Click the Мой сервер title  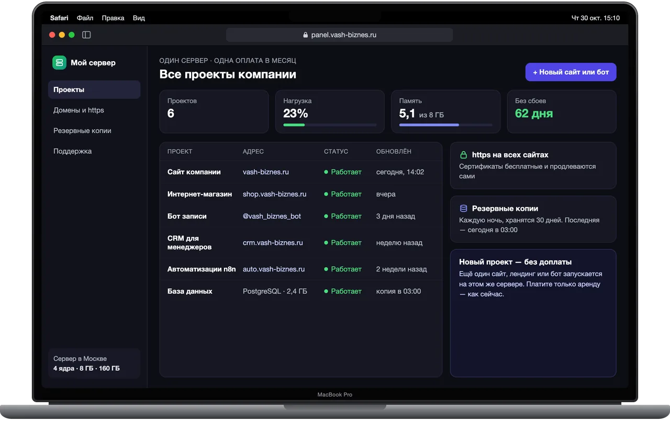[93, 63]
